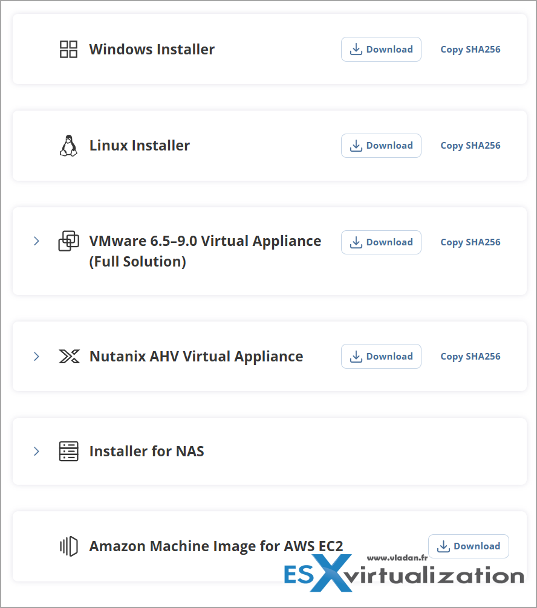Click the Windows Installer grid icon
This screenshot has height=608, width=537.
pos(68,50)
